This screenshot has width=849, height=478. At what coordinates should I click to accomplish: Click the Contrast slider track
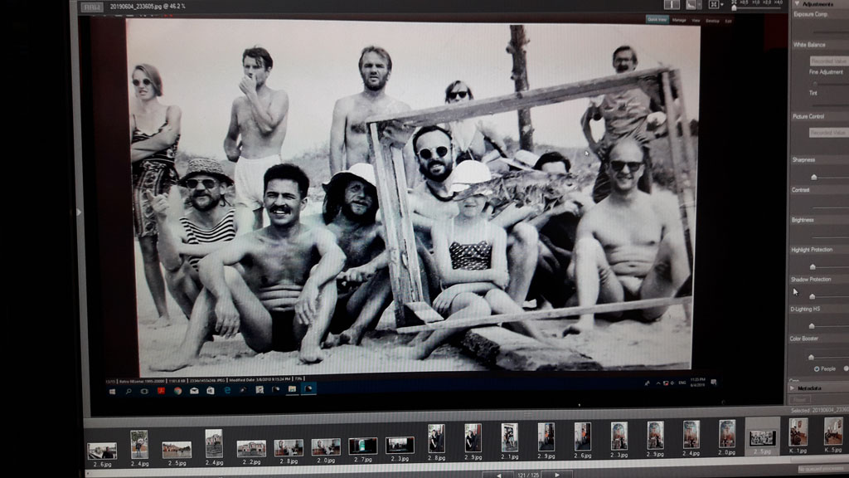[x=829, y=207]
